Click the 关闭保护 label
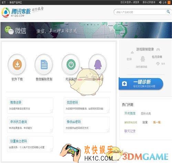The image size is (172, 163). [71, 79]
